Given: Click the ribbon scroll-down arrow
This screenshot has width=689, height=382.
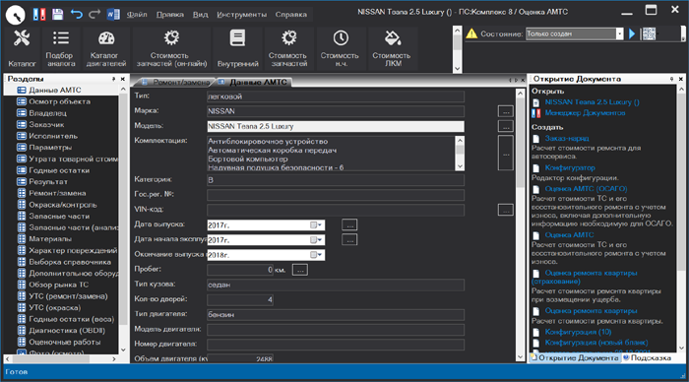Looking at the screenshot, I should coord(457,68).
